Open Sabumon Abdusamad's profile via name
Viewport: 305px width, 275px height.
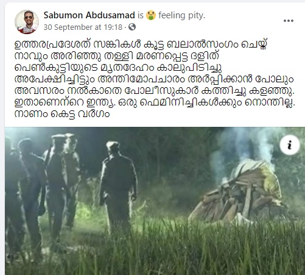(89, 15)
